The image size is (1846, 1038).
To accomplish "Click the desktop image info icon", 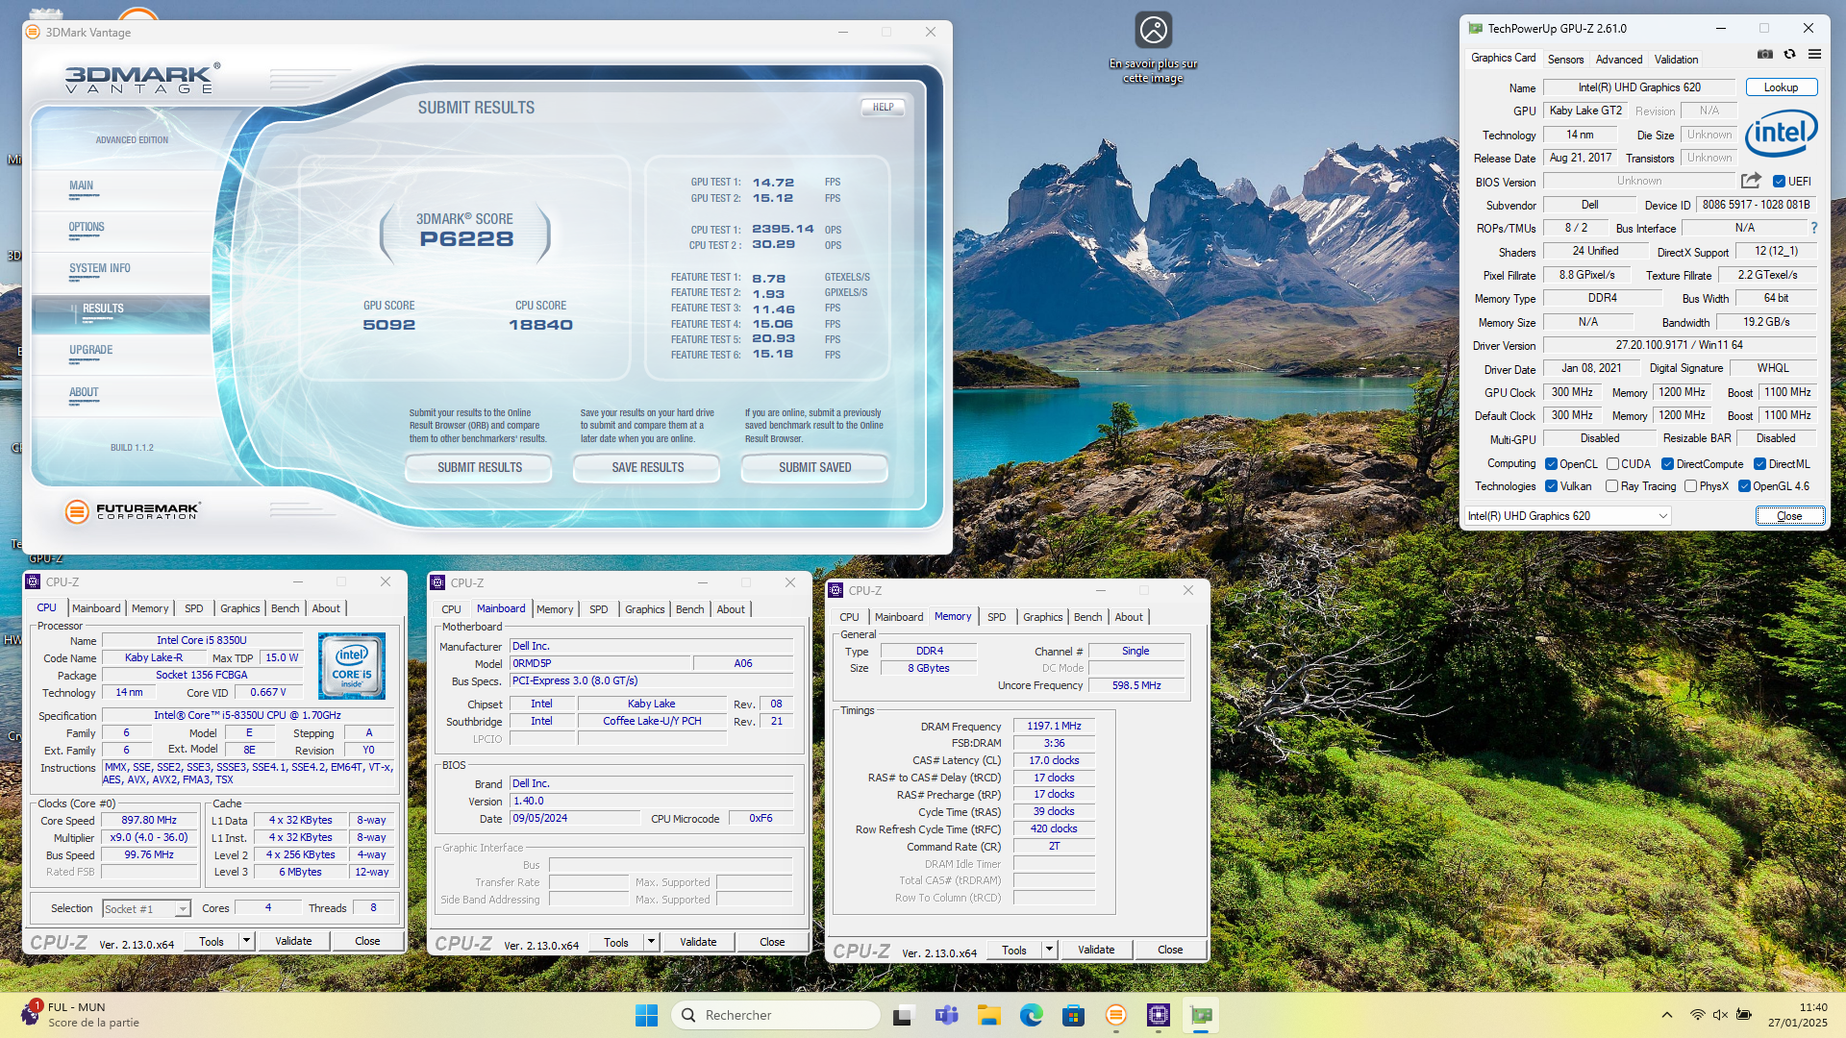I will 1153,30.
